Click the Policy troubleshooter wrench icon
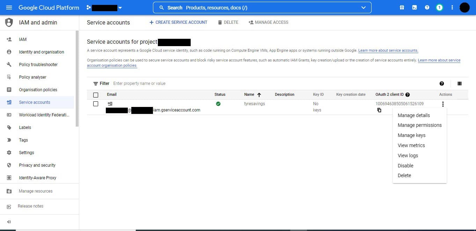Image resolution: width=476 pixels, height=231 pixels. click(x=9, y=65)
